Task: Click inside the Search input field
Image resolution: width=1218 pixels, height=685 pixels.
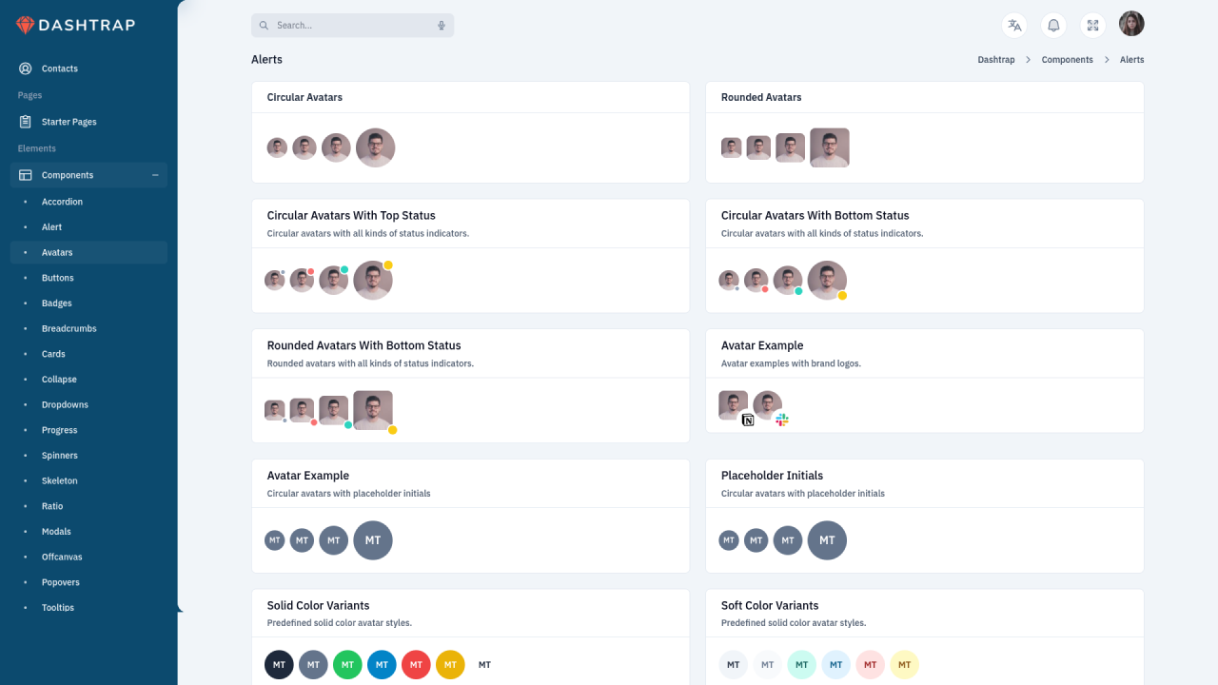Action: coord(343,26)
